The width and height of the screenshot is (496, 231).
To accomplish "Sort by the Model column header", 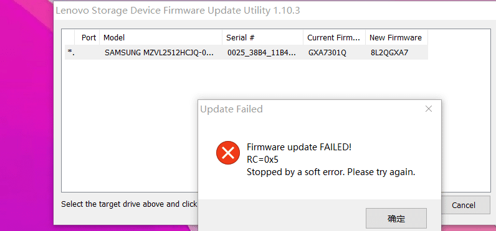I will (x=161, y=38).
